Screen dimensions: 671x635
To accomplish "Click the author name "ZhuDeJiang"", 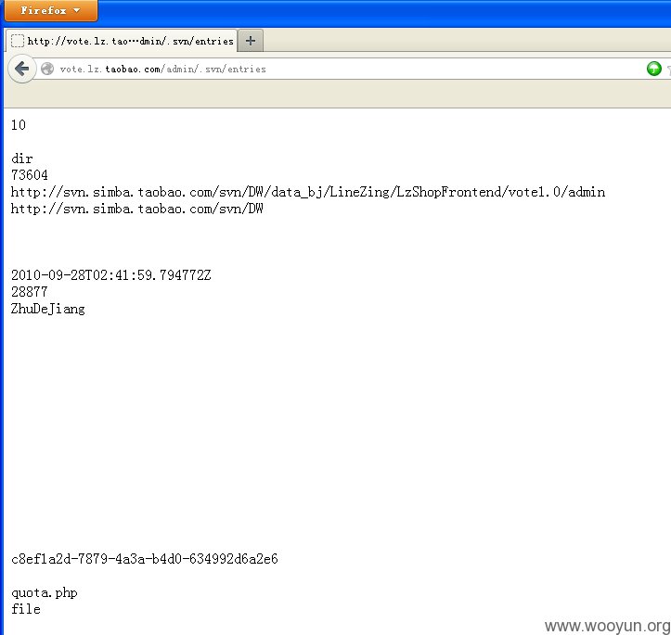I will tap(48, 309).
